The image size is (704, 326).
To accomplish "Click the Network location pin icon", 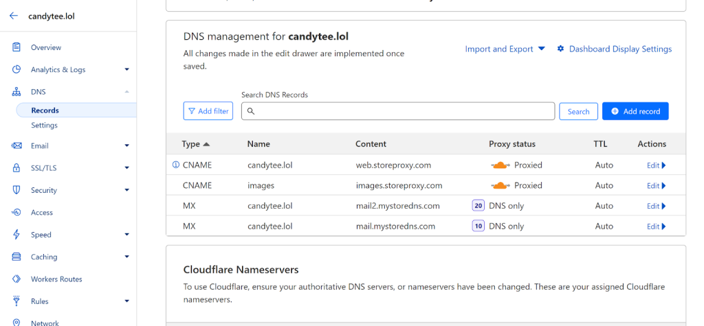I will pos(16,323).
